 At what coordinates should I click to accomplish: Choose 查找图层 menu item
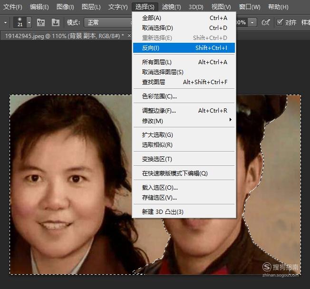[x=184, y=82]
